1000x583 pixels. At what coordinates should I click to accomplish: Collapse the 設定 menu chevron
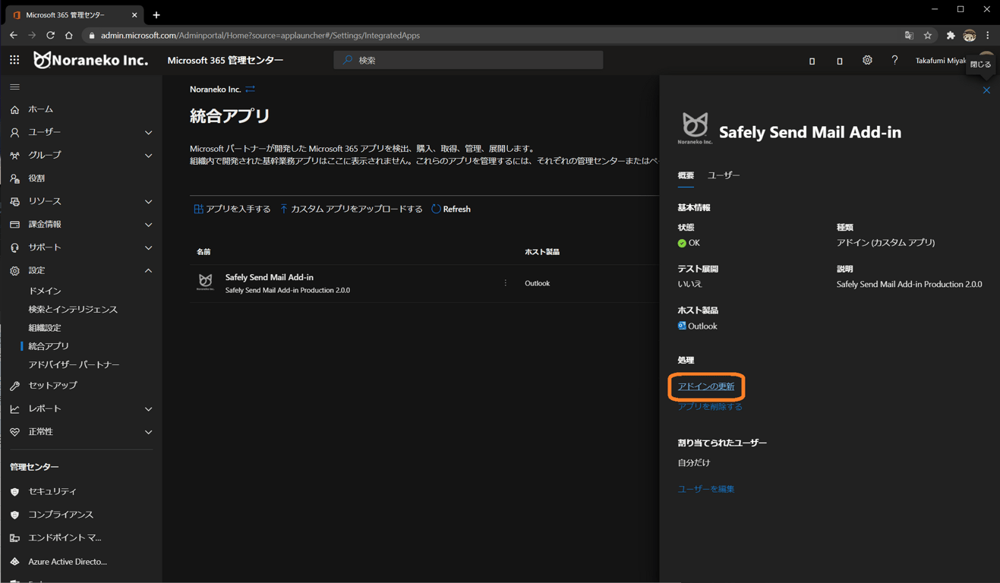click(148, 270)
